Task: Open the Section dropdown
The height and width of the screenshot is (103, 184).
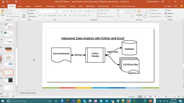Action: [x=32, y=17]
